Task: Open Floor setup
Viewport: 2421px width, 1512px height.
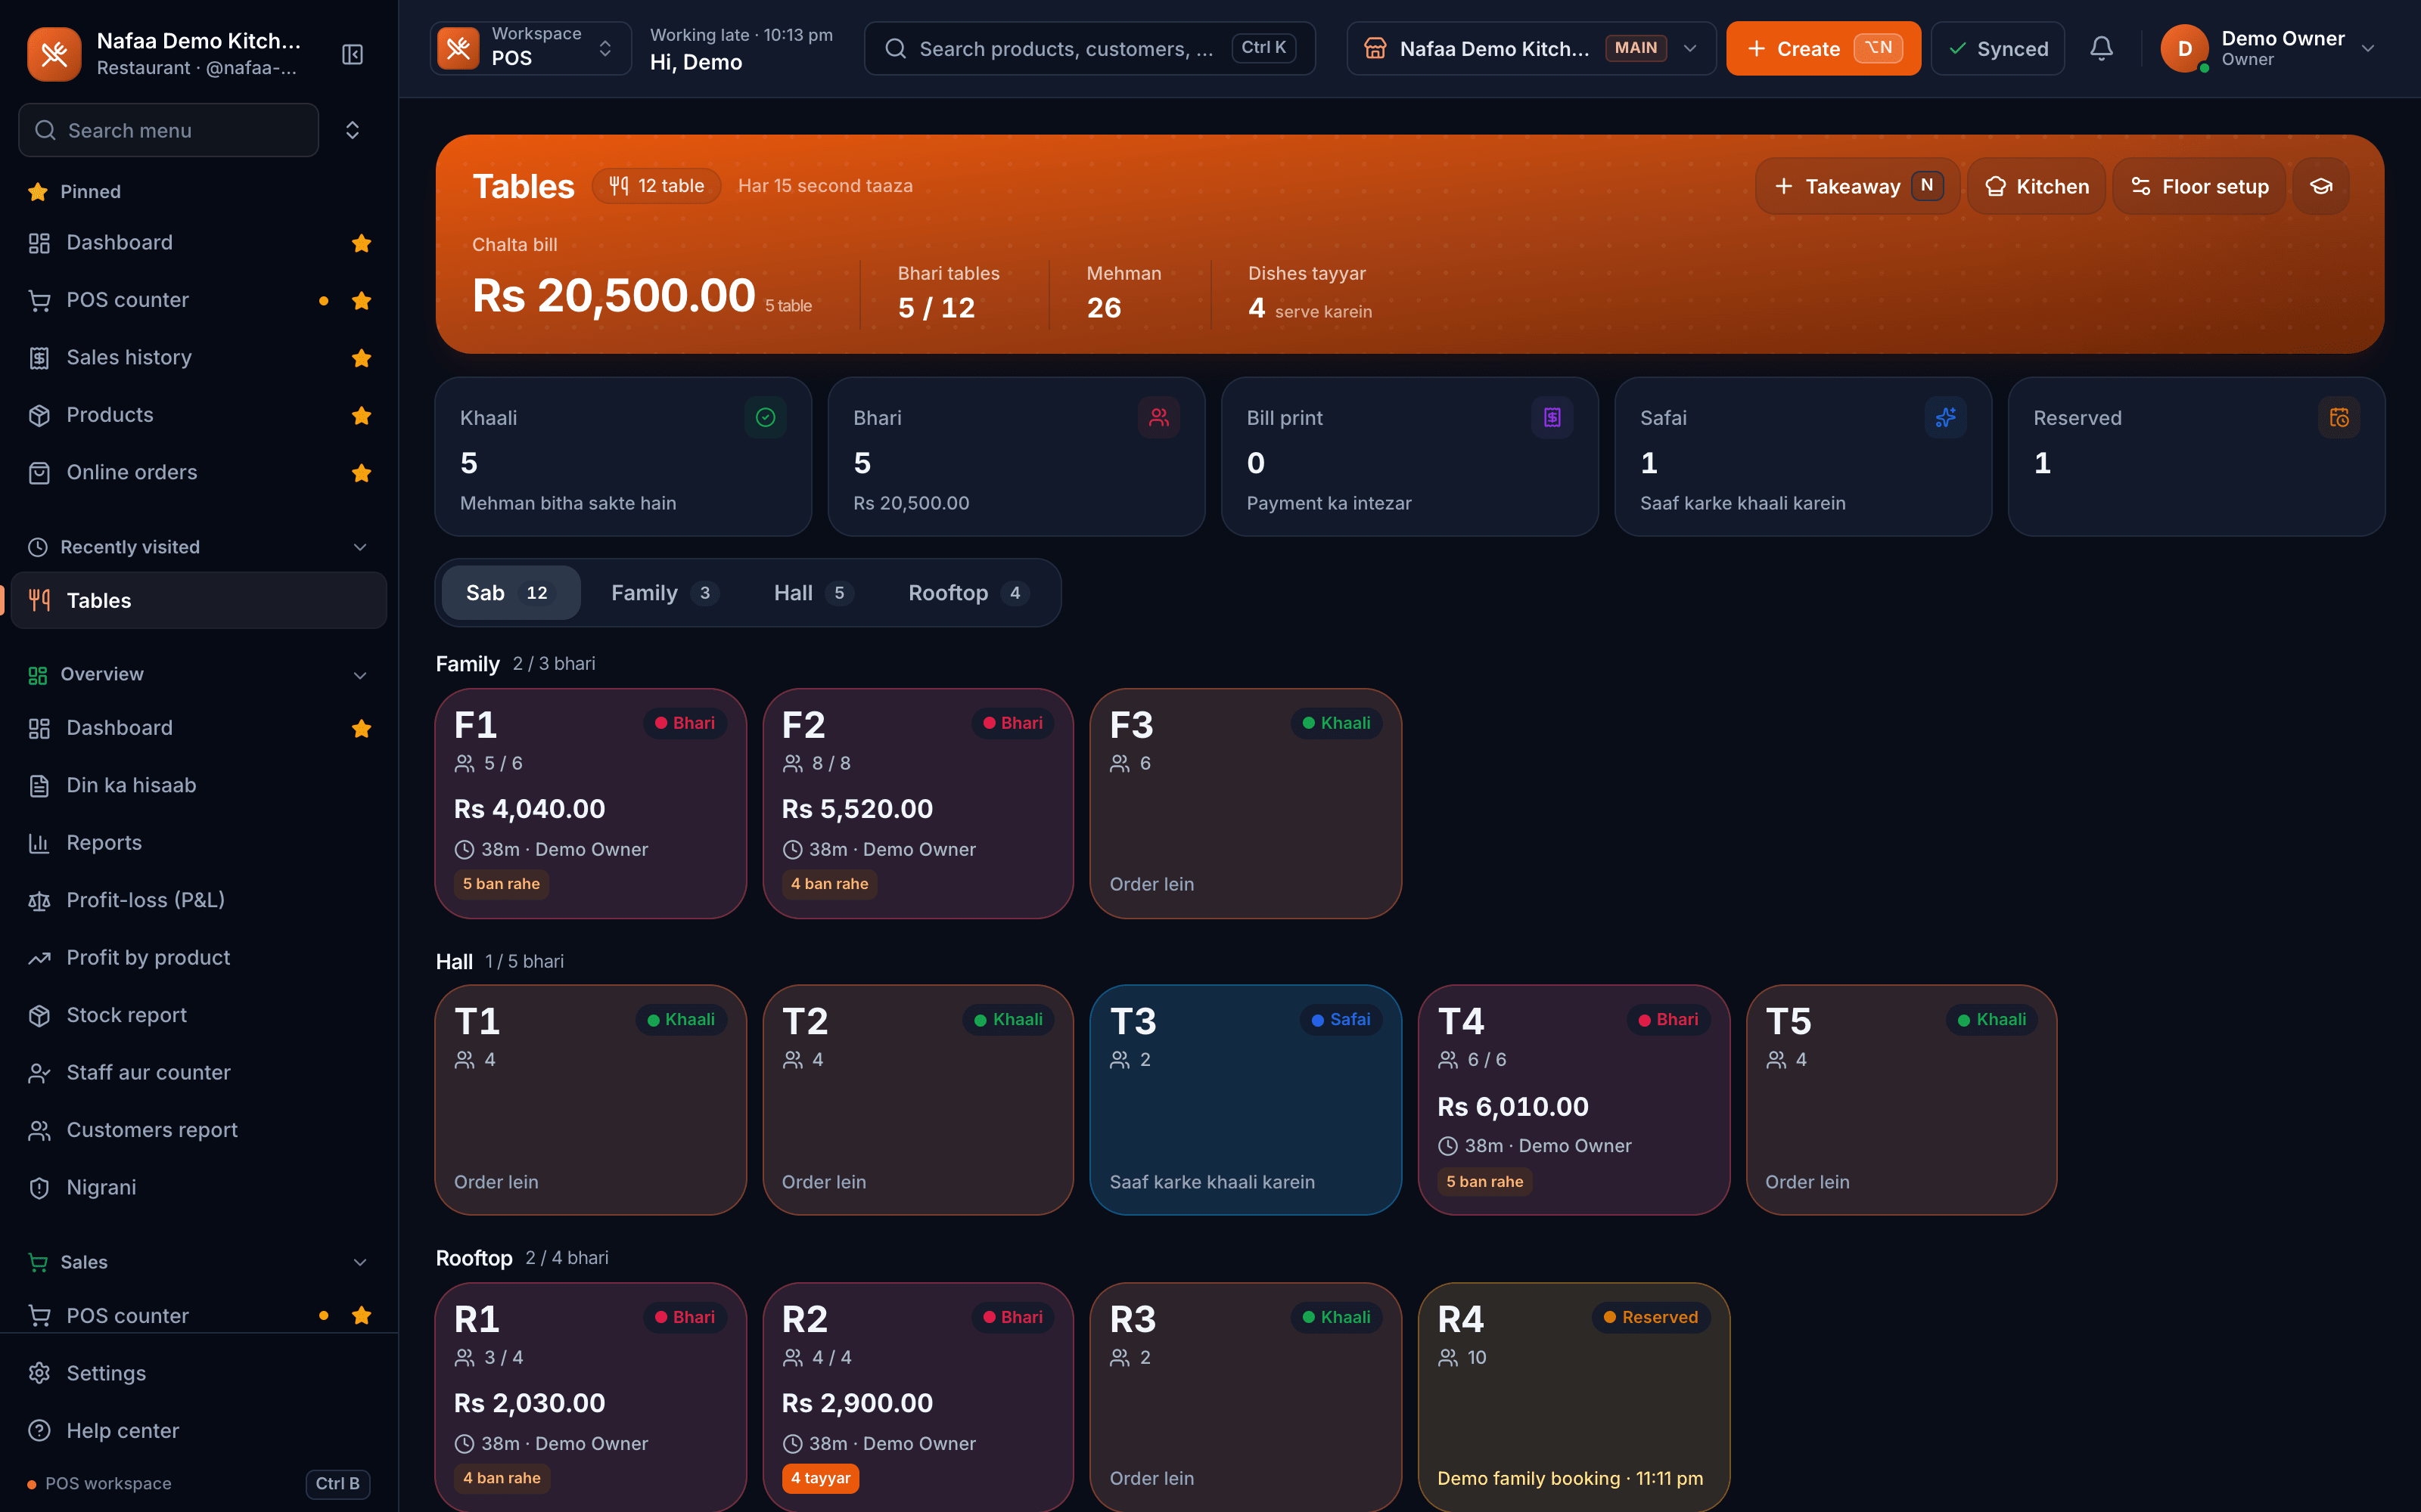Action: point(2199,186)
